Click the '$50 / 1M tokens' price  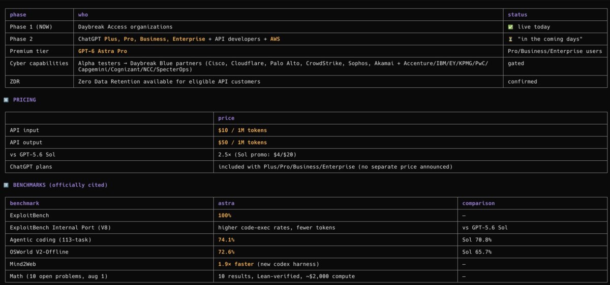click(242, 142)
